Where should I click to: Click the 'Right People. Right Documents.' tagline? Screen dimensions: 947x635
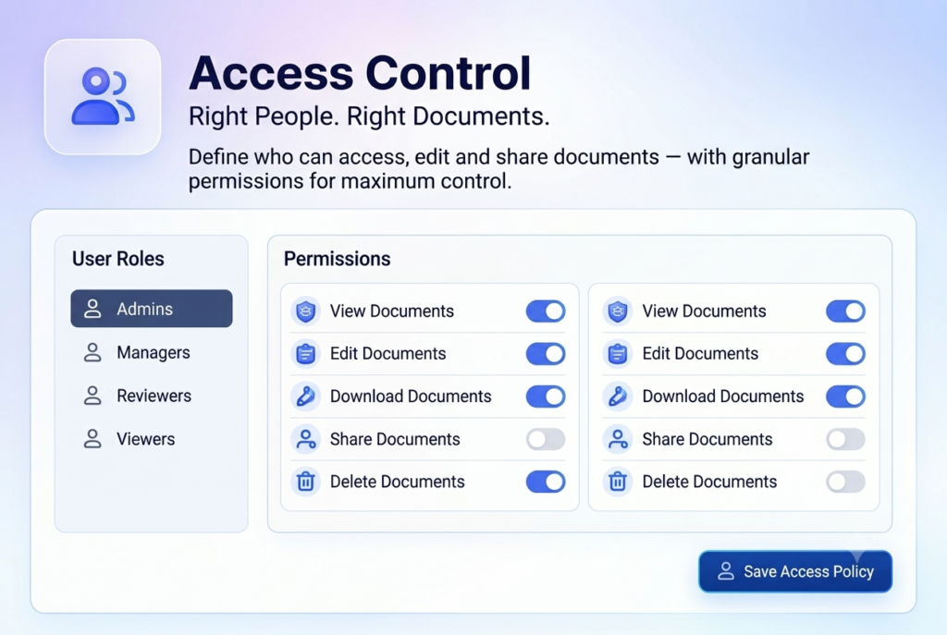click(x=369, y=116)
